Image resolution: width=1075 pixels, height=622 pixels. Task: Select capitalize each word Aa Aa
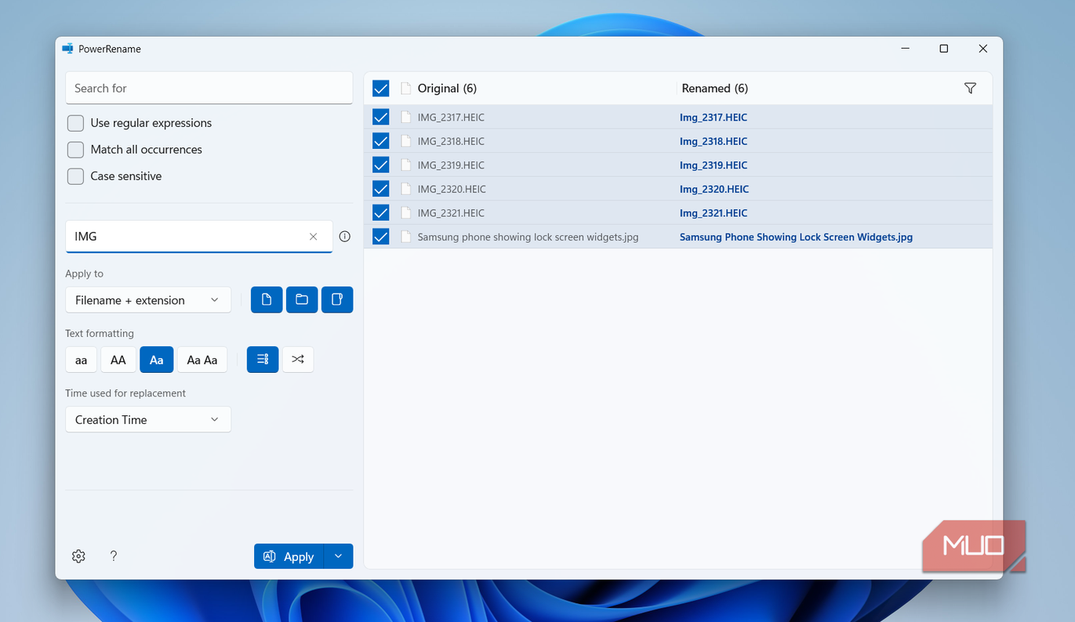(x=202, y=360)
